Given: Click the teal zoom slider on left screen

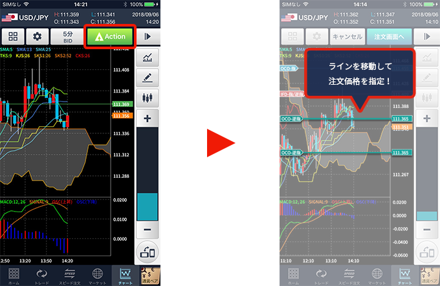Looking at the screenshot, I should tap(148, 205).
